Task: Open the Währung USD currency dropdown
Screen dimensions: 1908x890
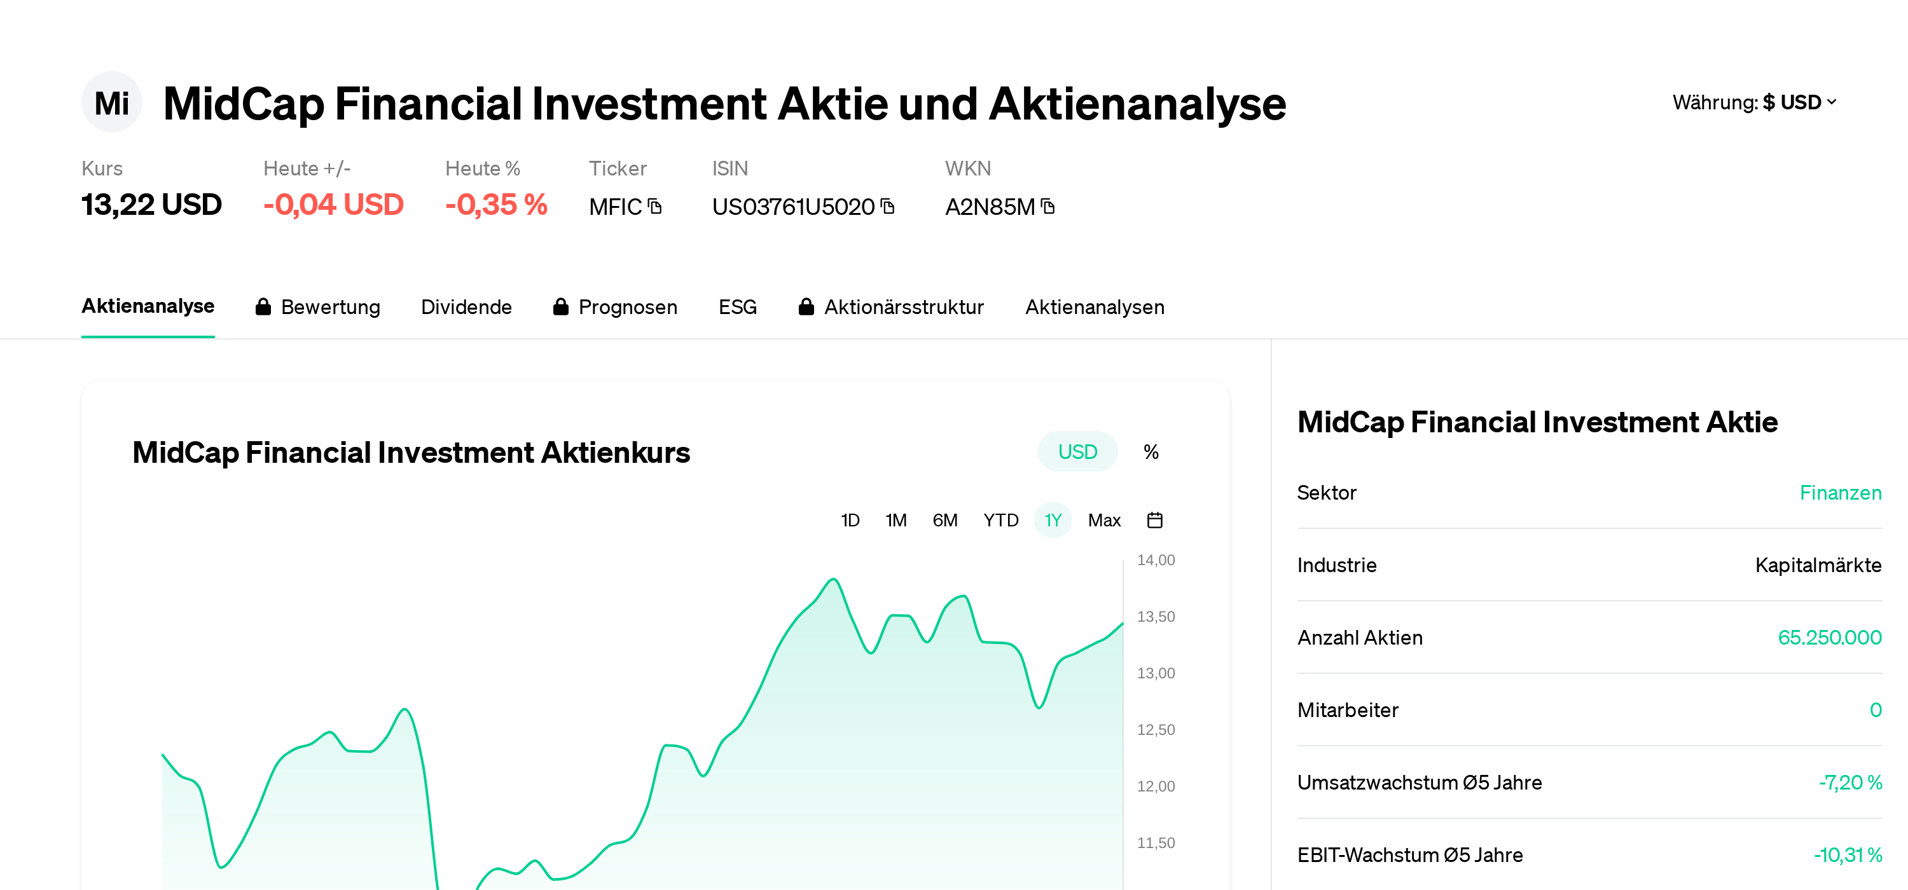Action: point(1754,102)
